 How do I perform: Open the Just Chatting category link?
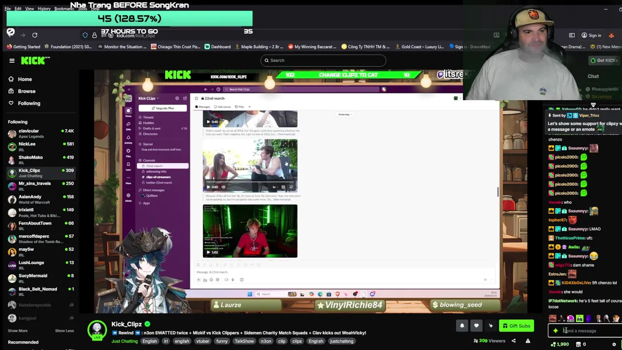click(125, 341)
